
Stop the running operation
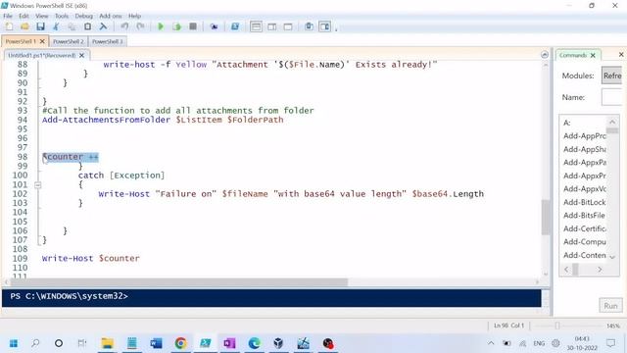point(193,26)
